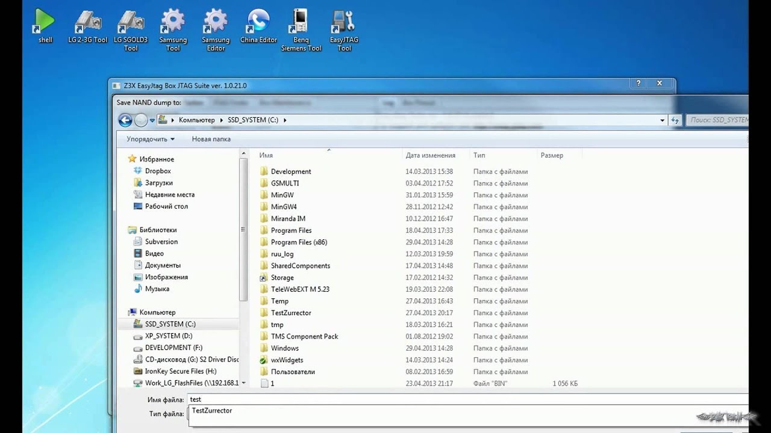Select CD-дисковод (G:) drive
The width and height of the screenshot is (771, 433).
186,360
